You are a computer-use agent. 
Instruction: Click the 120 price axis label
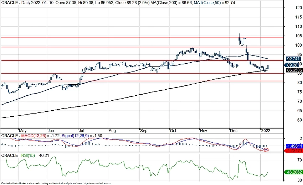298,8
